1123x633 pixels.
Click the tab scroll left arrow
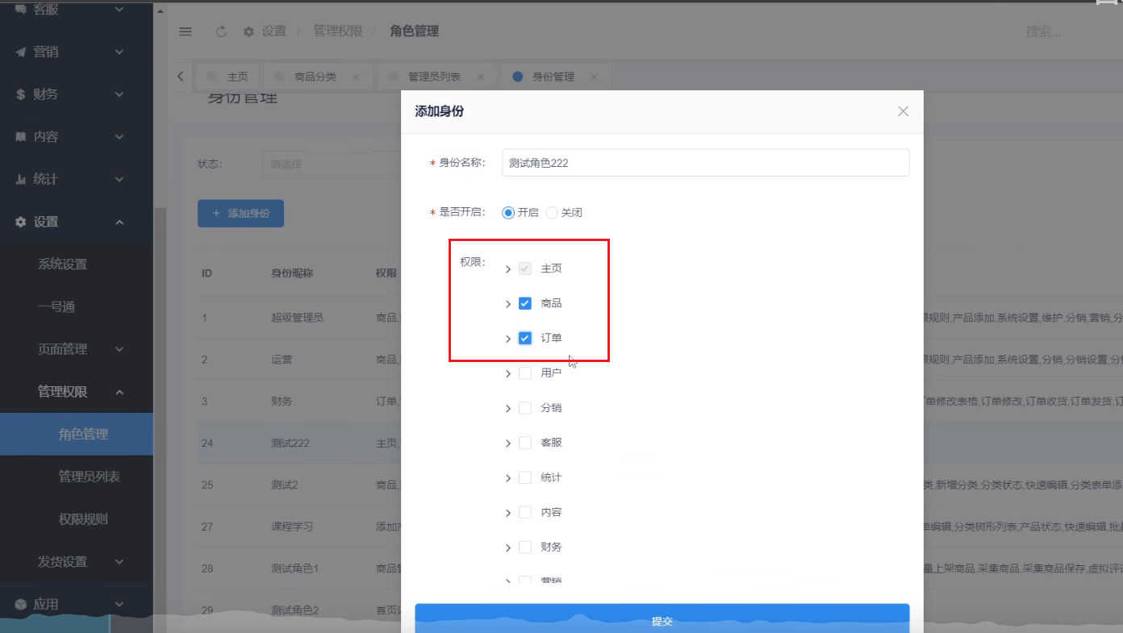(x=180, y=77)
